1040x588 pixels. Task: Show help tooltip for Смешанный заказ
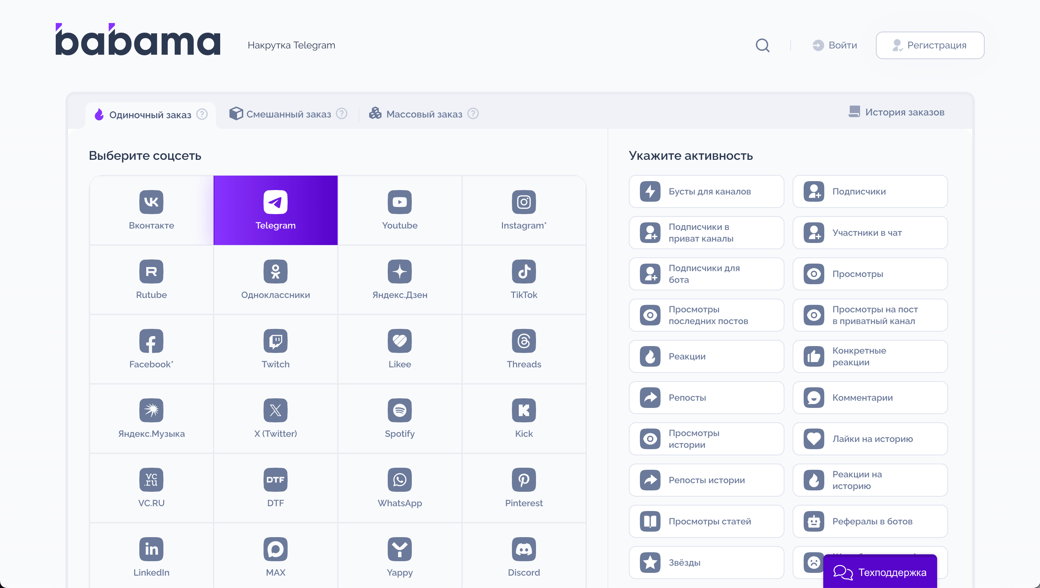(x=342, y=114)
